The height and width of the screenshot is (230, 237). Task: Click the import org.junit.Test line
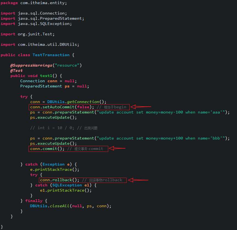(27, 34)
